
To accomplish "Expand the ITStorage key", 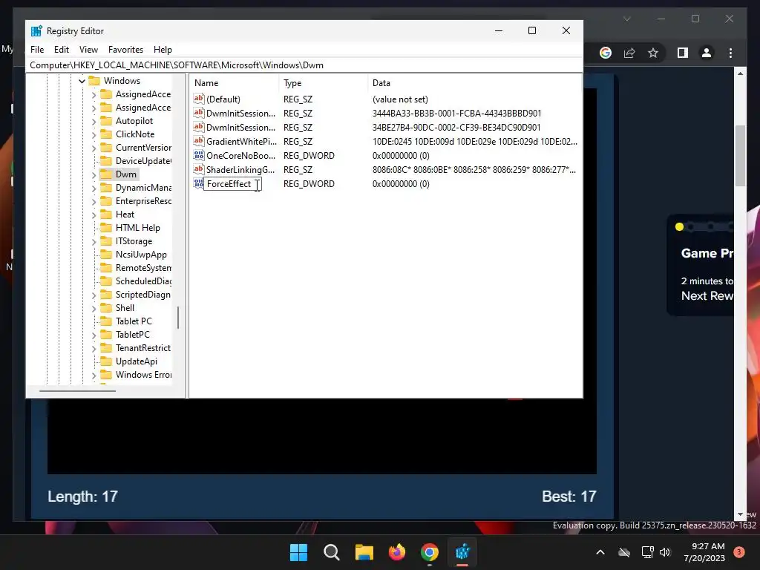I will [x=94, y=241].
